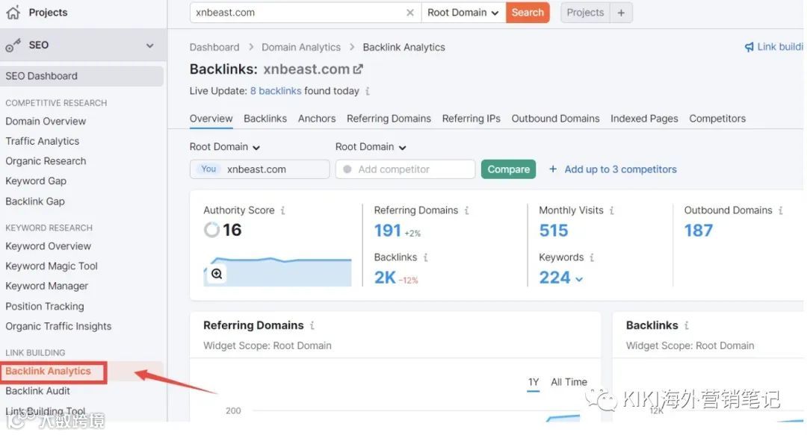The image size is (807, 435).
Task: Select All Time range on chart
Action: (569, 382)
